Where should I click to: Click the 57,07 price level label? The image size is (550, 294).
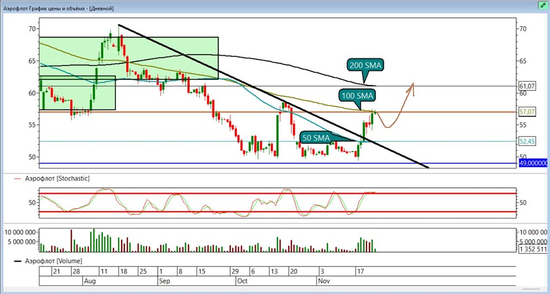click(526, 112)
